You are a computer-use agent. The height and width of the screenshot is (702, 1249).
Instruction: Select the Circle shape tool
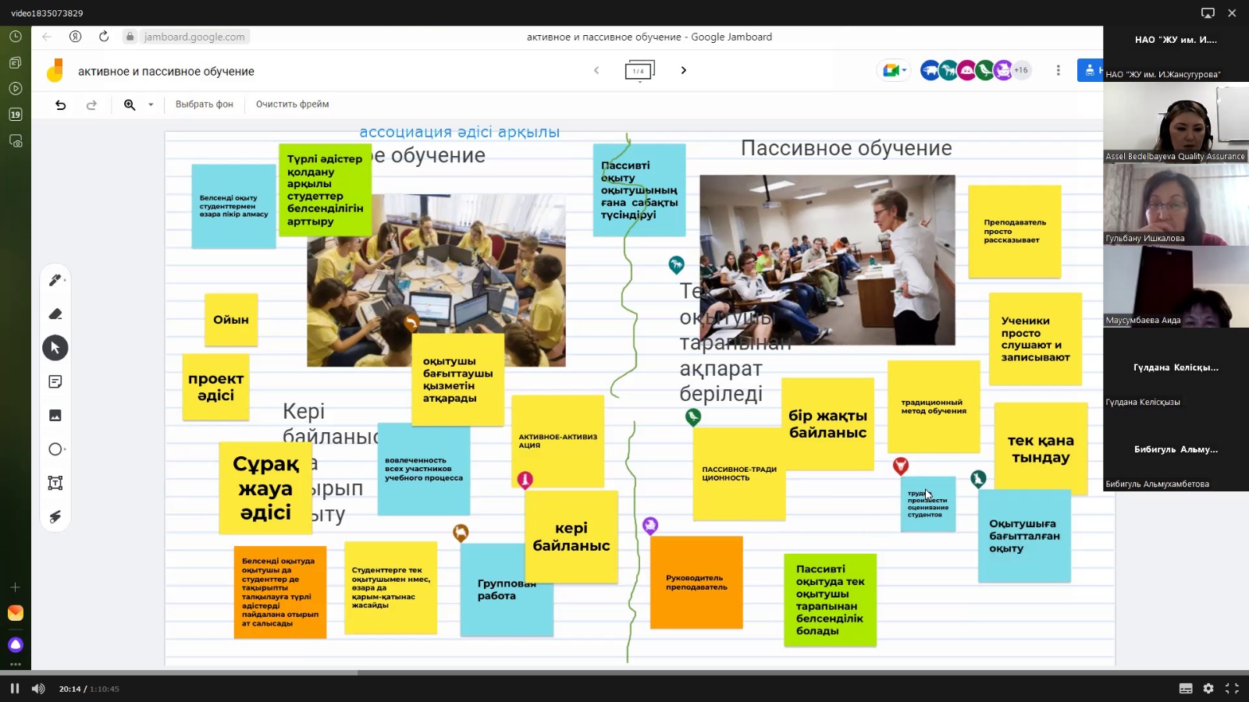click(x=55, y=449)
